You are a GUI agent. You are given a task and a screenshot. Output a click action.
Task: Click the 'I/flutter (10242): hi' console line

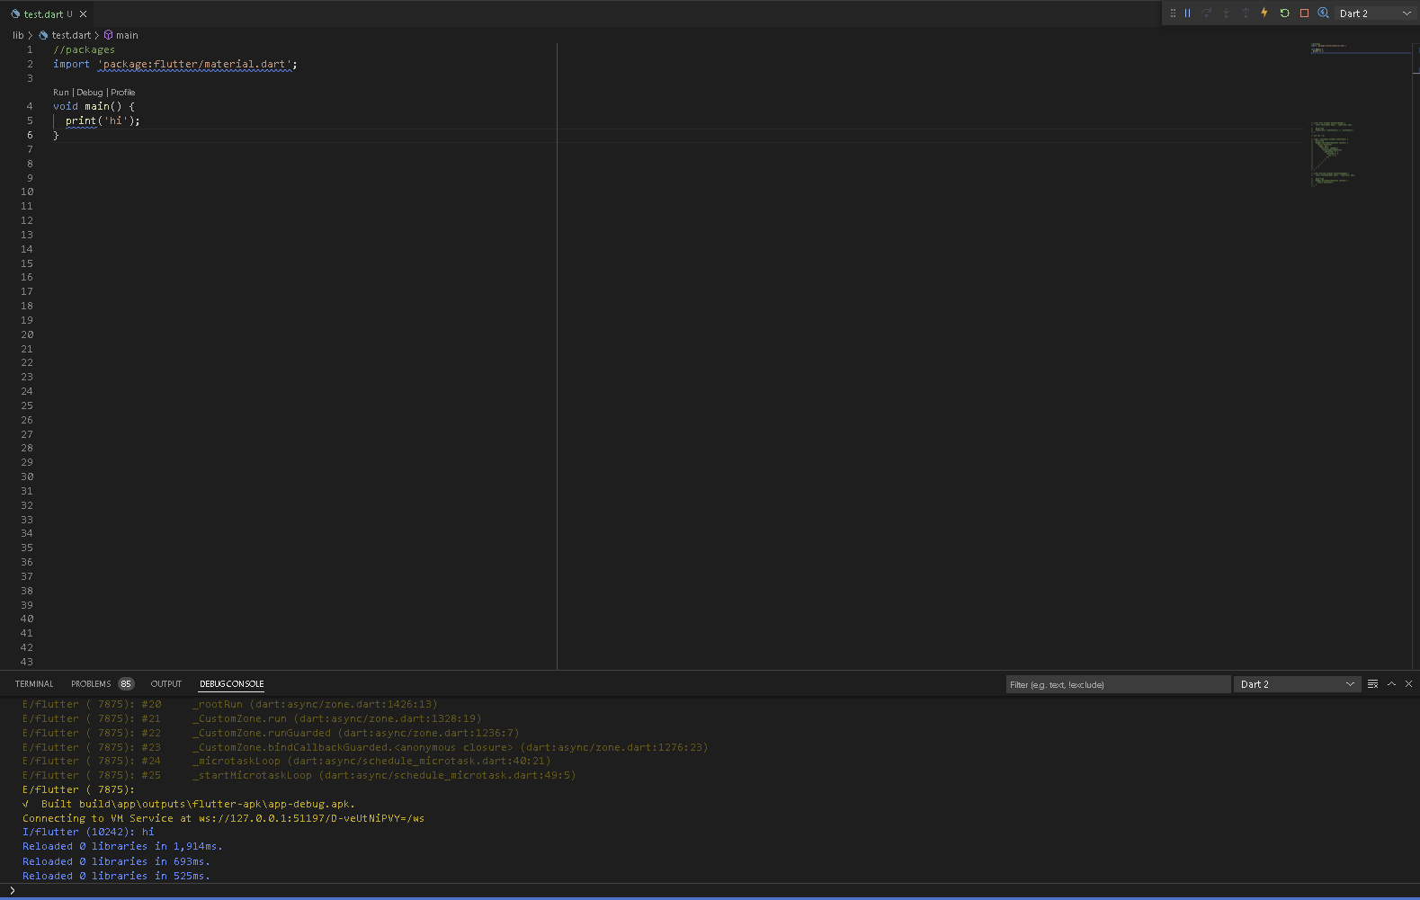coord(88,833)
